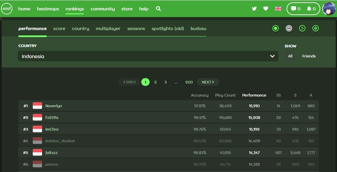Click the PREV page button
337x172 pixels.
(129, 82)
